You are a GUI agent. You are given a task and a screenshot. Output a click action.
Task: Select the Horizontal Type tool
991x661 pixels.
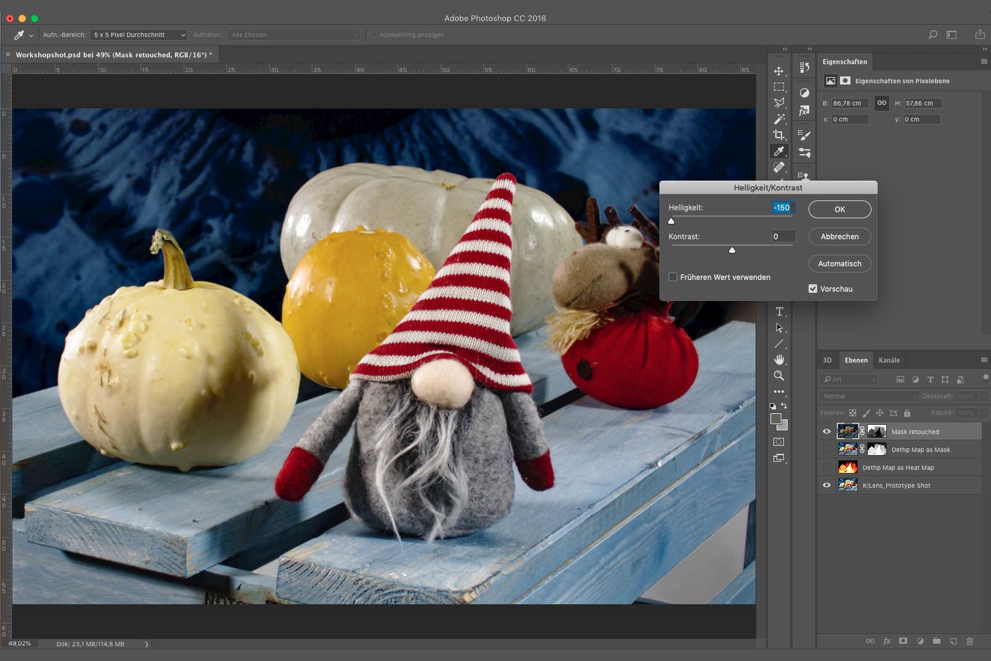click(x=779, y=311)
